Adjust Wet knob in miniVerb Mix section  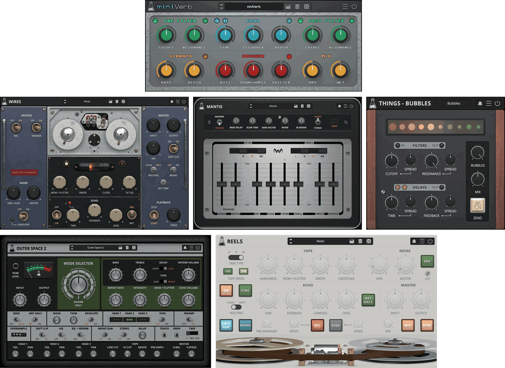340,71
